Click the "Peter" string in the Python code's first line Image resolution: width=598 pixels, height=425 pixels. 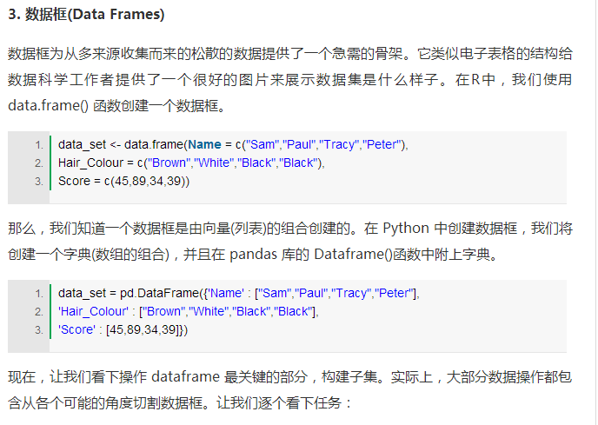click(395, 293)
